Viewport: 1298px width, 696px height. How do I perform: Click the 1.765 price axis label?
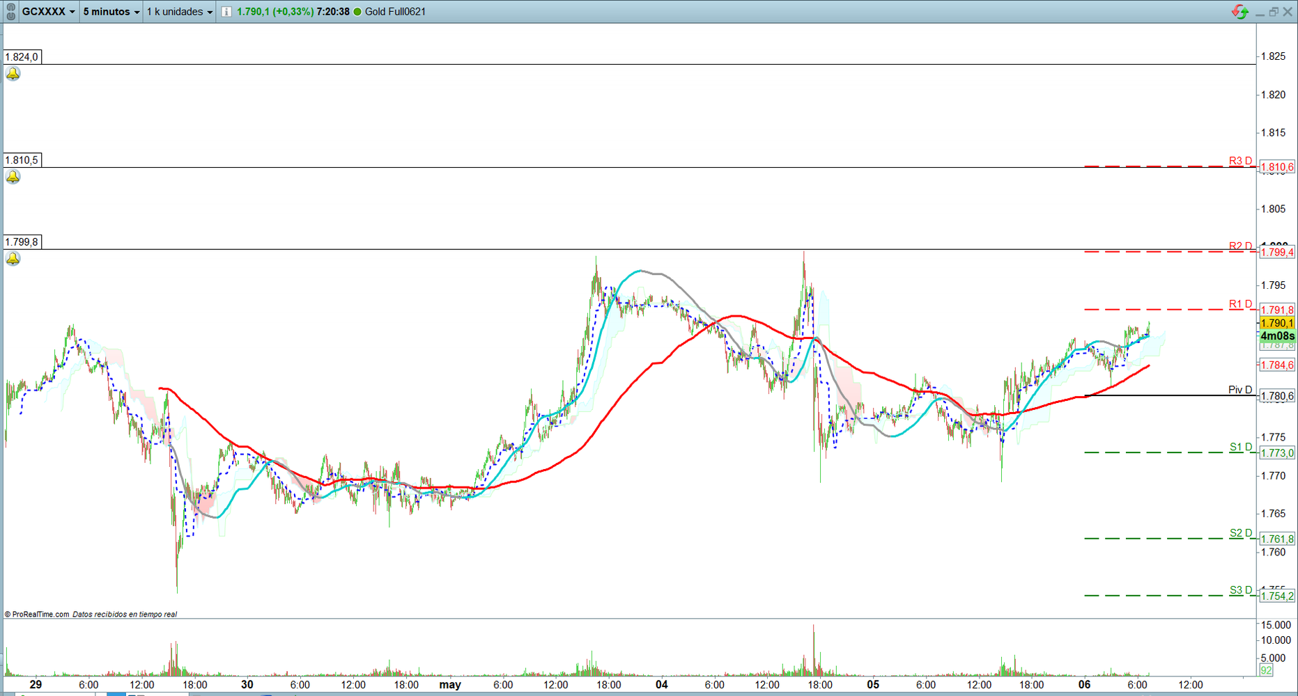1274,514
